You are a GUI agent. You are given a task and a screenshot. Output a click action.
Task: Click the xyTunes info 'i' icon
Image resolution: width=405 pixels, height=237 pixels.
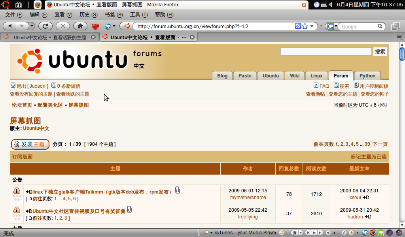(344, 233)
